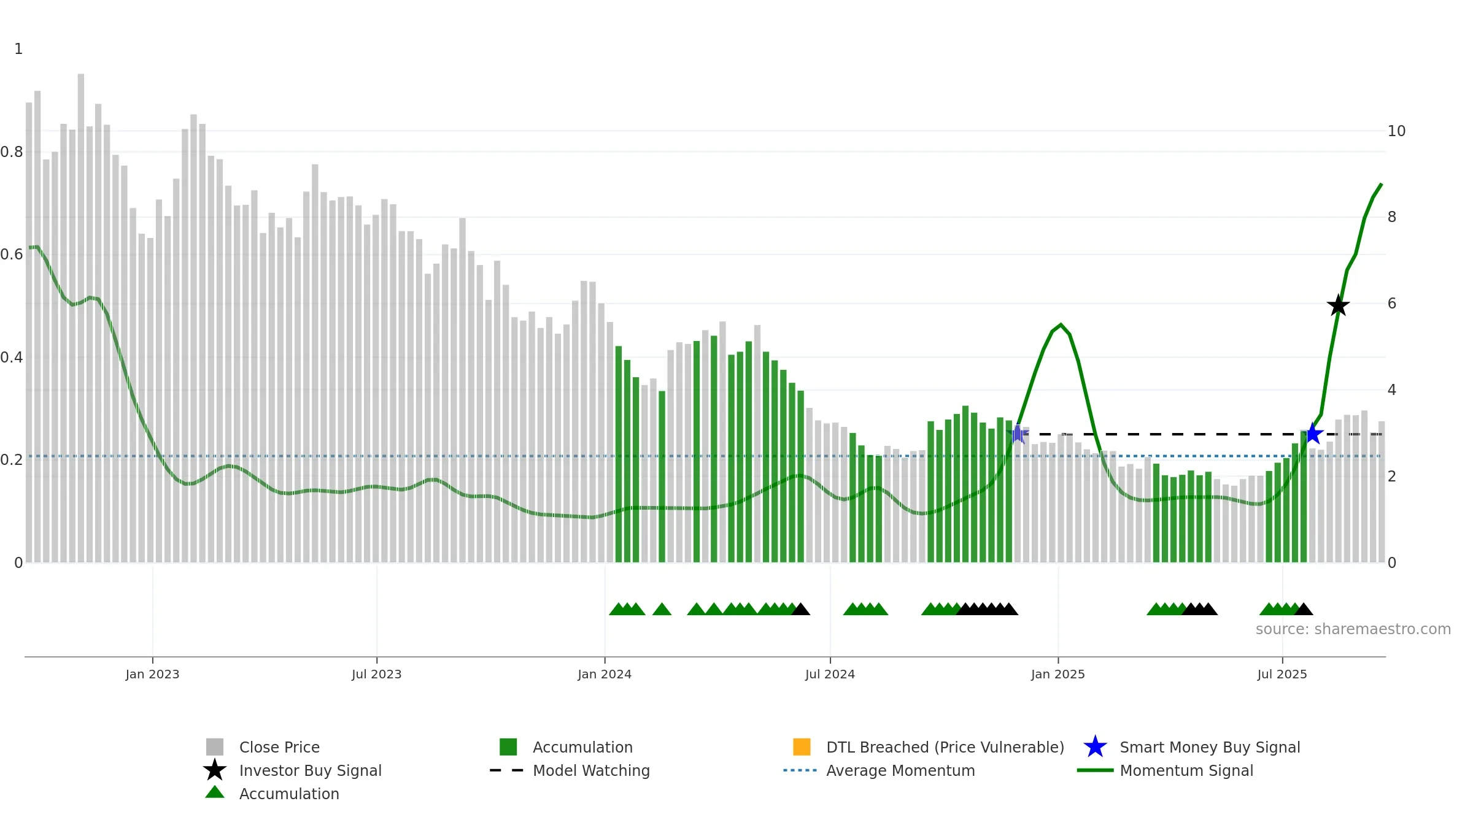Click the blue star near Jul 2025
Image resolution: width=1473 pixels, height=828 pixels.
(1312, 434)
